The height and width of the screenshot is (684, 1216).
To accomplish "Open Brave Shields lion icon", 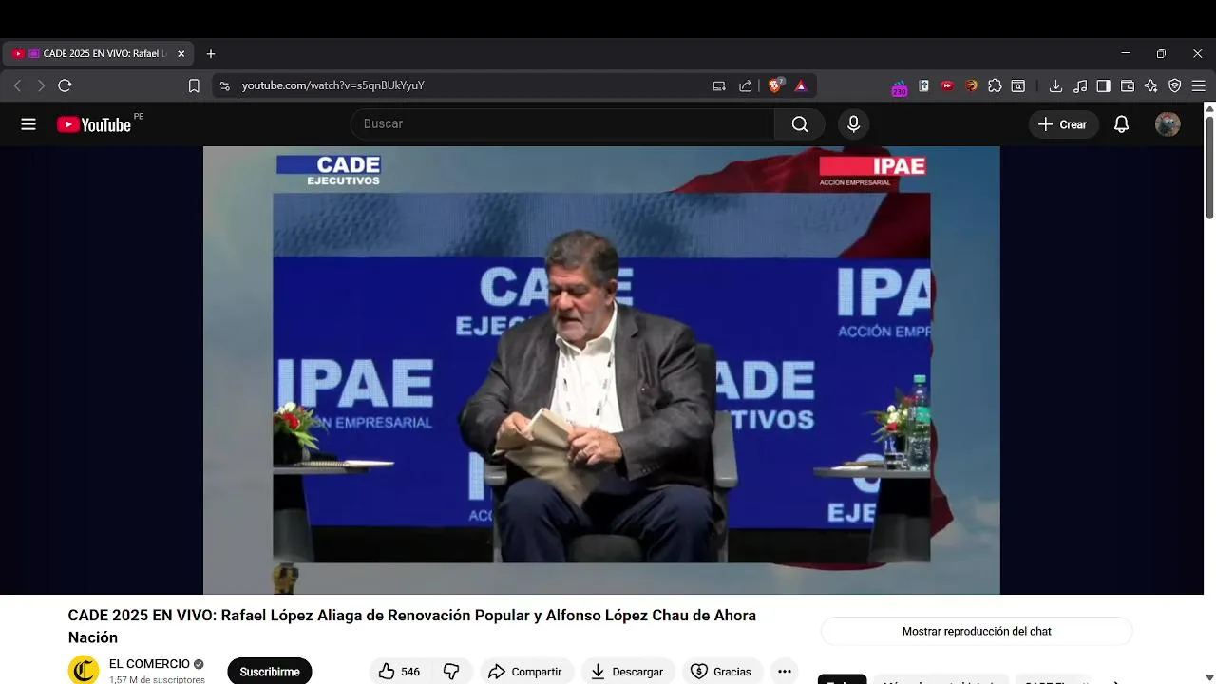I will click(x=775, y=85).
